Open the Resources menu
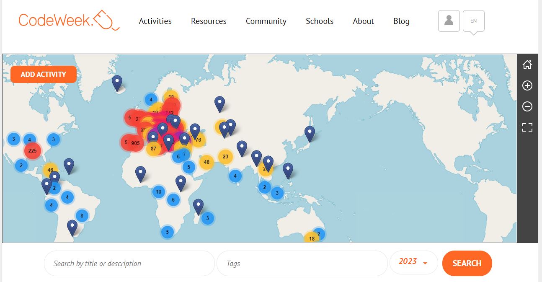The image size is (542, 282). pyautogui.click(x=209, y=21)
